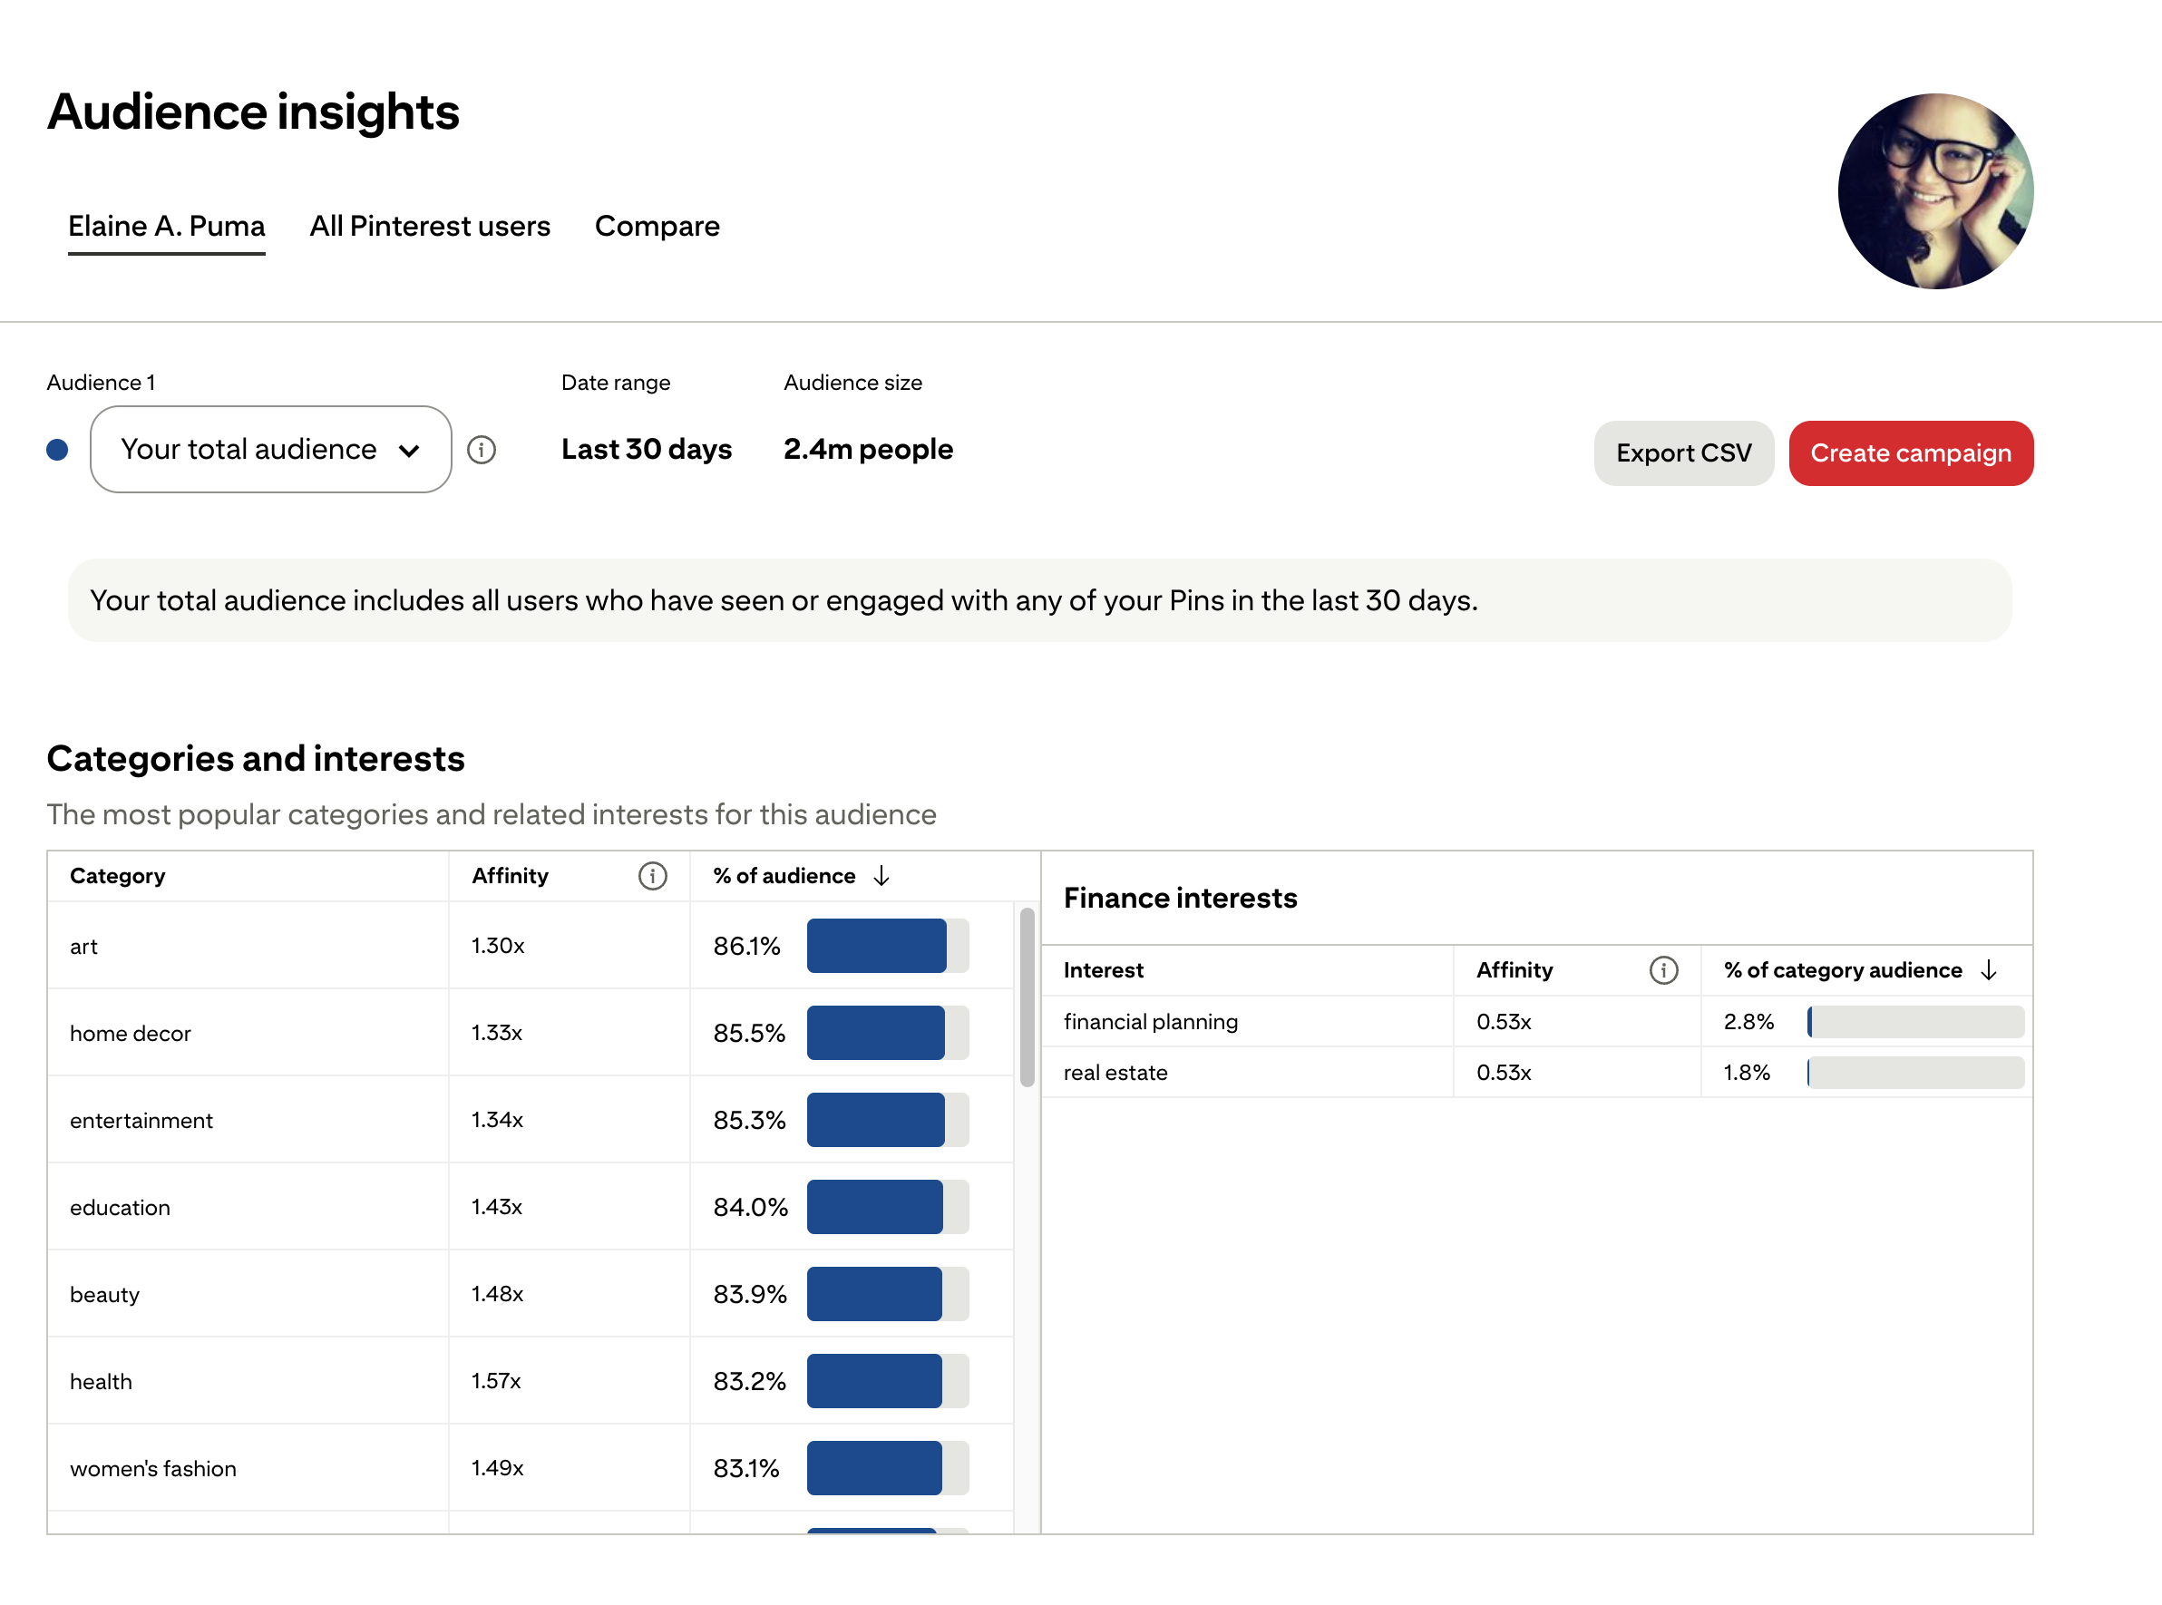The width and height of the screenshot is (2162, 1605).
Task: Sort by % of audience arrow
Action: pyautogui.click(x=881, y=876)
